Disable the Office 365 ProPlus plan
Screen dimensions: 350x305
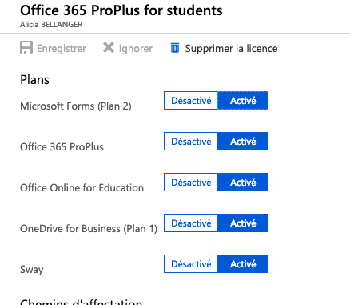coord(191,142)
